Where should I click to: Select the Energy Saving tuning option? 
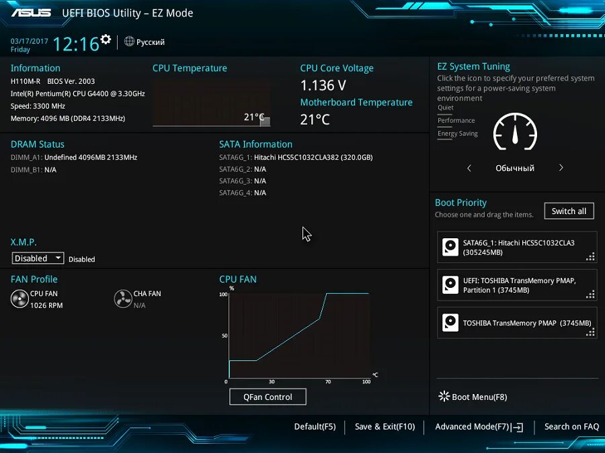pyautogui.click(x=458, y=134)
